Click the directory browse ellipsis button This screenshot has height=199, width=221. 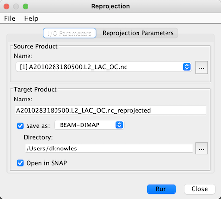(x=201, y=149)
